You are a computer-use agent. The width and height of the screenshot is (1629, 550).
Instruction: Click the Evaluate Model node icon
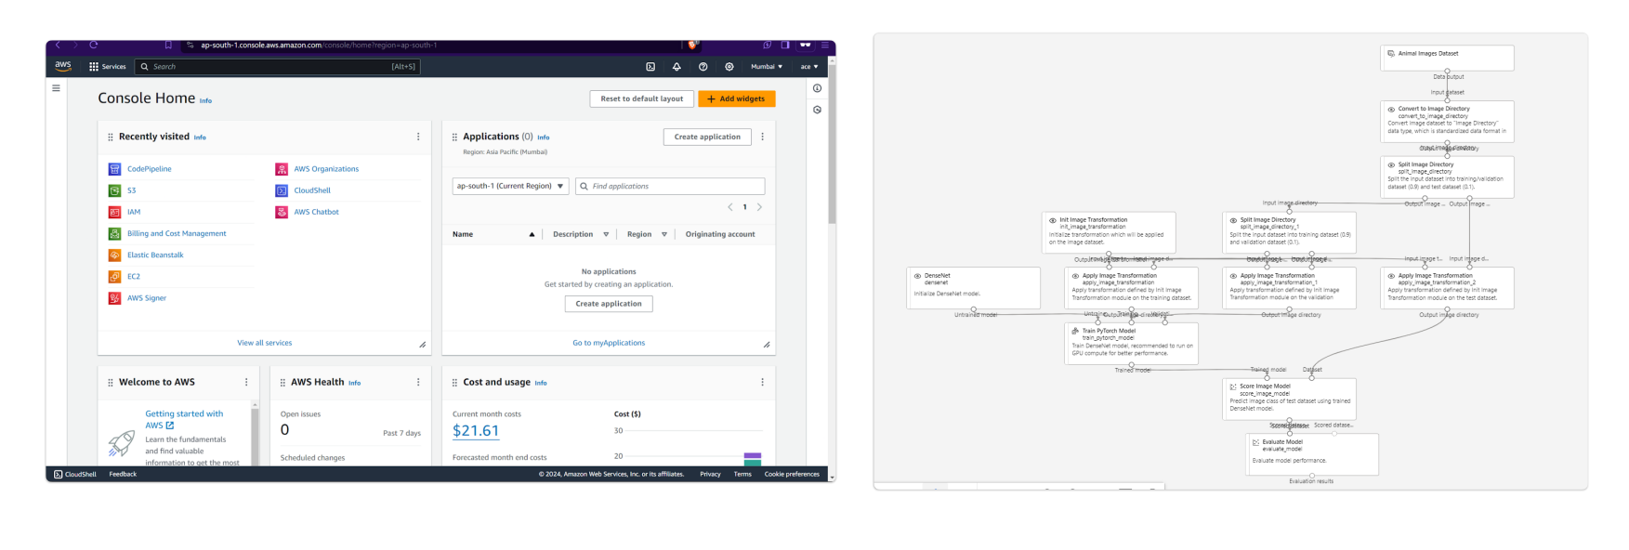coord(1255,442)
